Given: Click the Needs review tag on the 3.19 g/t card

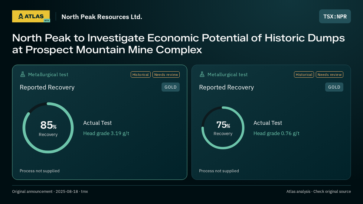Looking at the screenshot, I should pos(166,75).
